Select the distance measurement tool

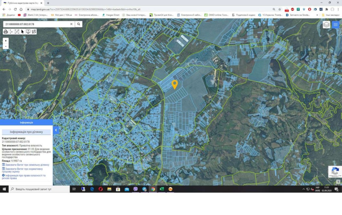(11, 32)
